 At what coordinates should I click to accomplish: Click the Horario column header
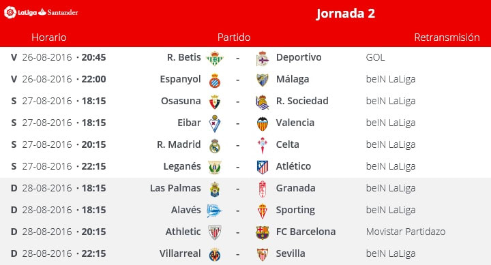(49, 37)
